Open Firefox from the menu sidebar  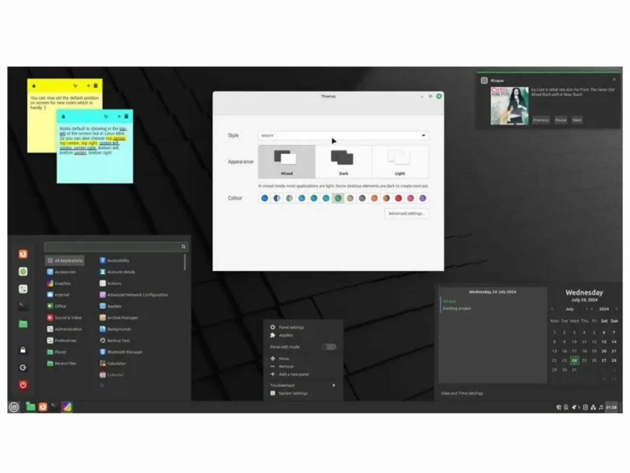coord(23,254)
